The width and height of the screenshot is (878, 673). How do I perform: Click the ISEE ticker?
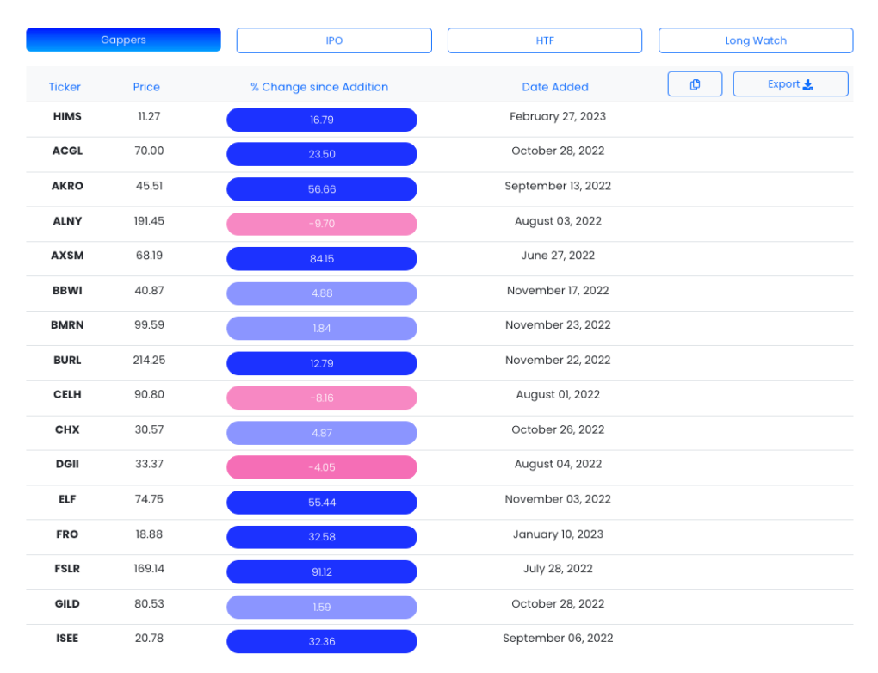pos(67,638)
